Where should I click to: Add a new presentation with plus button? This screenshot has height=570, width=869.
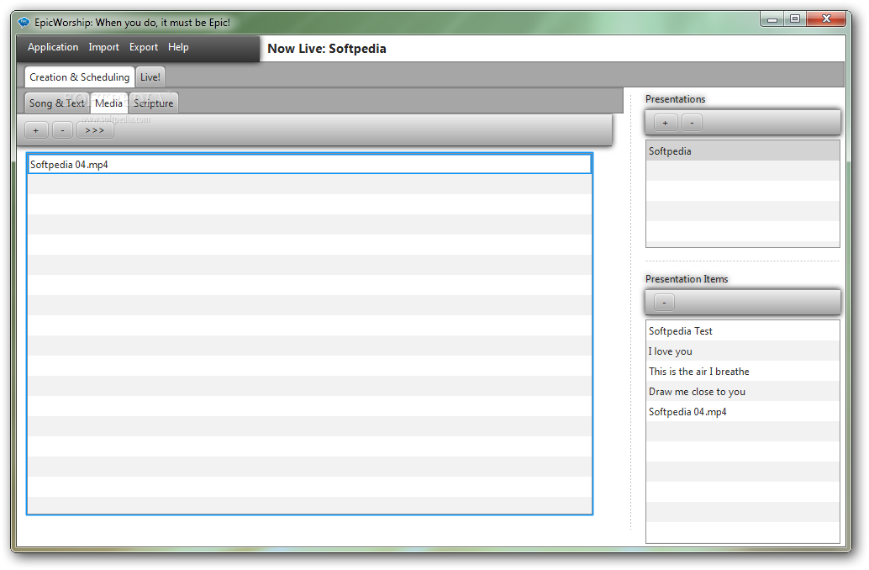665,123
